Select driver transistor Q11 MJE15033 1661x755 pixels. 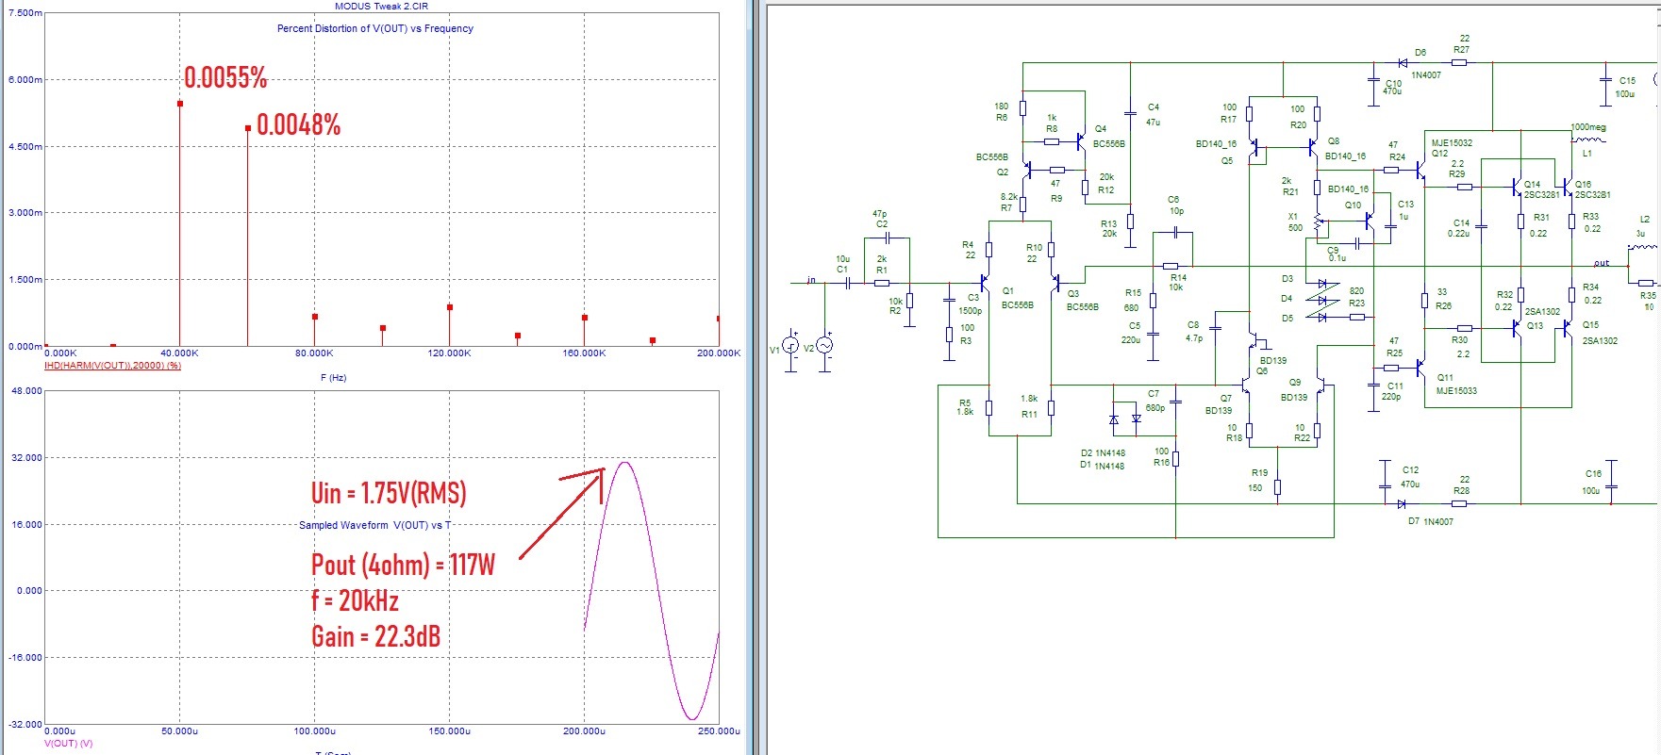(1420, 369)
